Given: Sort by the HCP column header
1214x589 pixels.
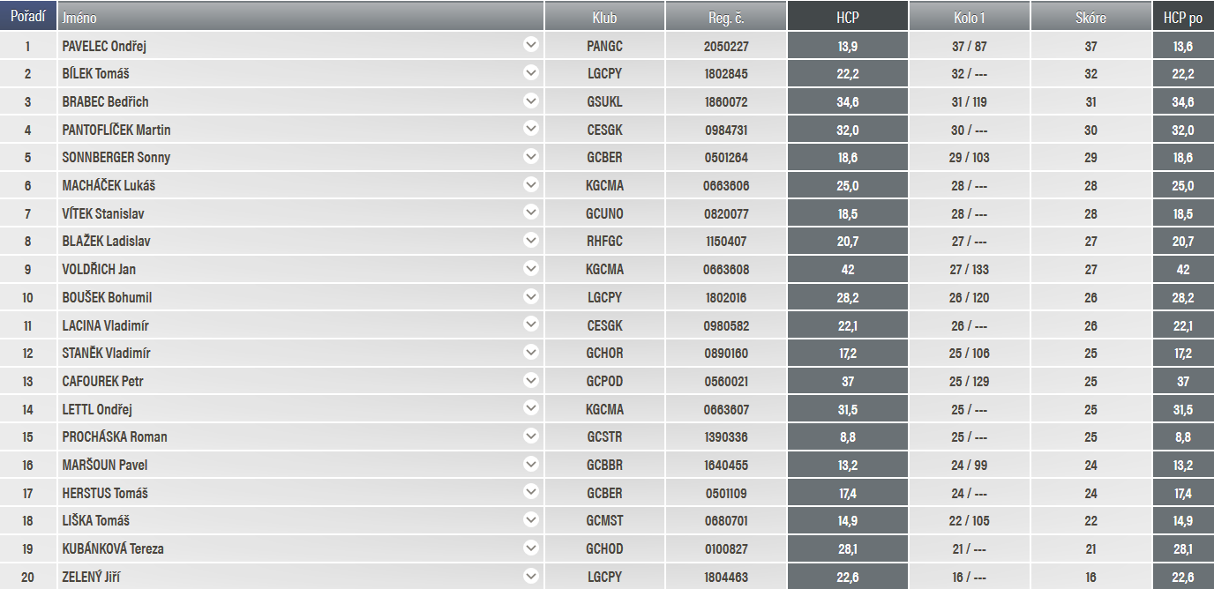Looking at the screenshot, I should pyautogui.click(x=847, y=16).
